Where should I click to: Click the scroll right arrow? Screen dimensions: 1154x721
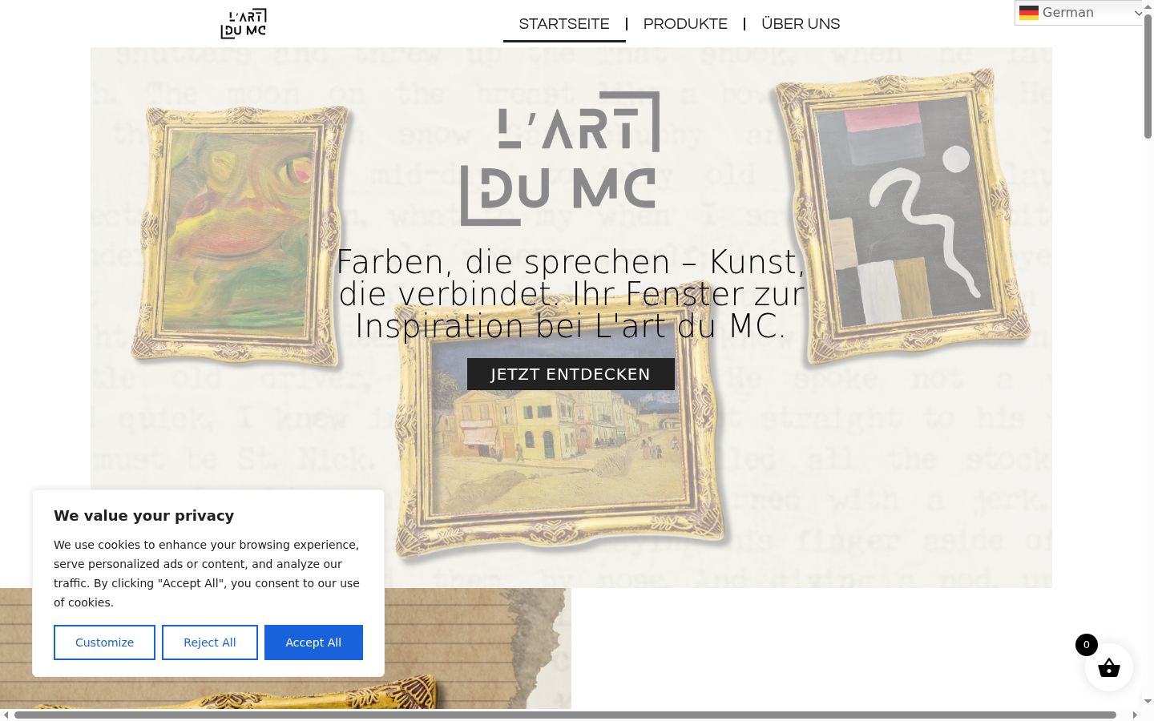pos(1135,715)
